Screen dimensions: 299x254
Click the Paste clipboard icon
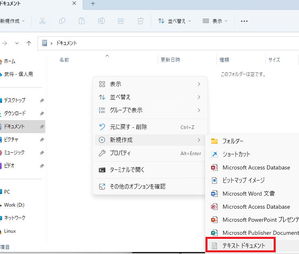[x=82, y=21]
